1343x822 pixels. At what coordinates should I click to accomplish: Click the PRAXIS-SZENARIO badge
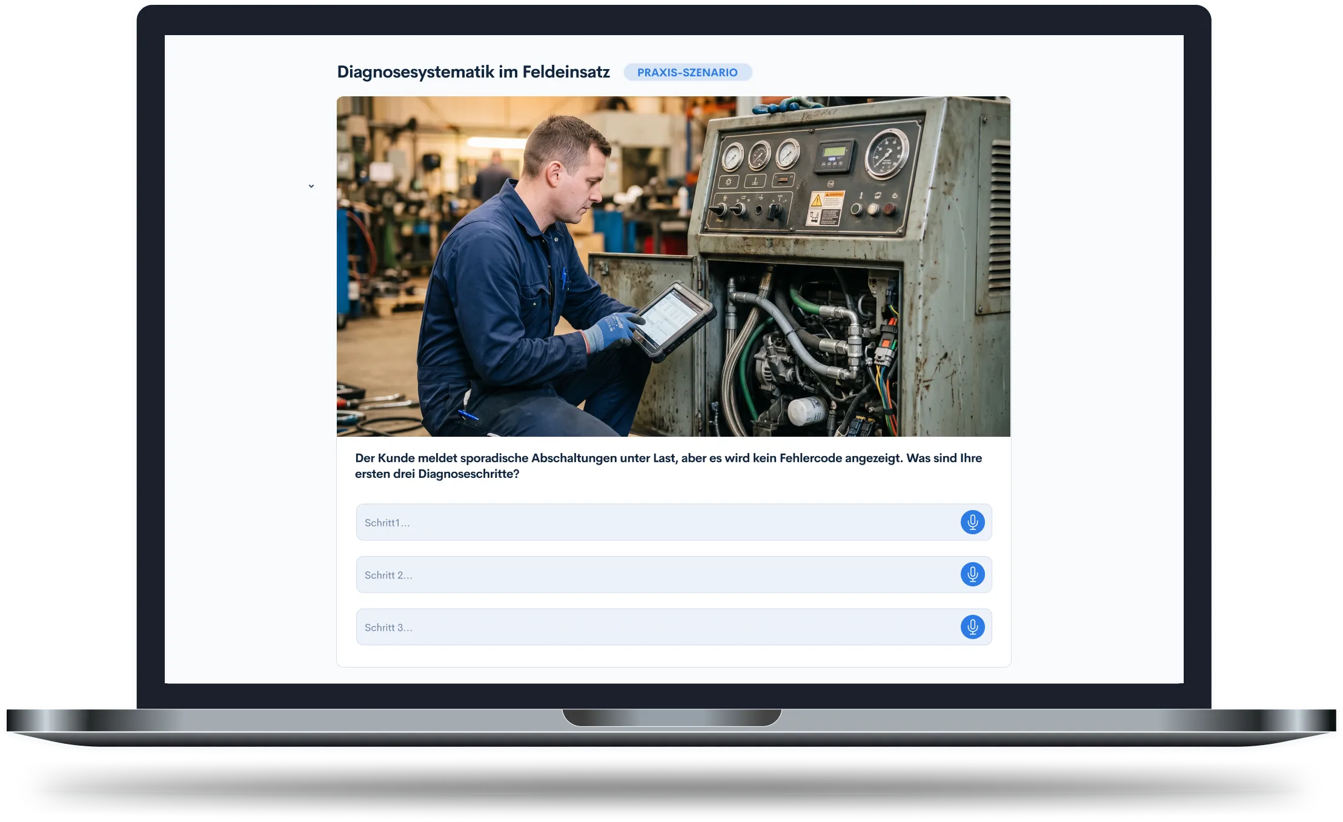point(688,72)
